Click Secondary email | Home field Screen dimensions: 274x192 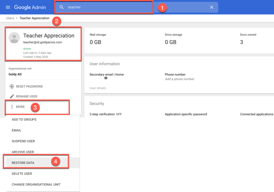[106, 74]
